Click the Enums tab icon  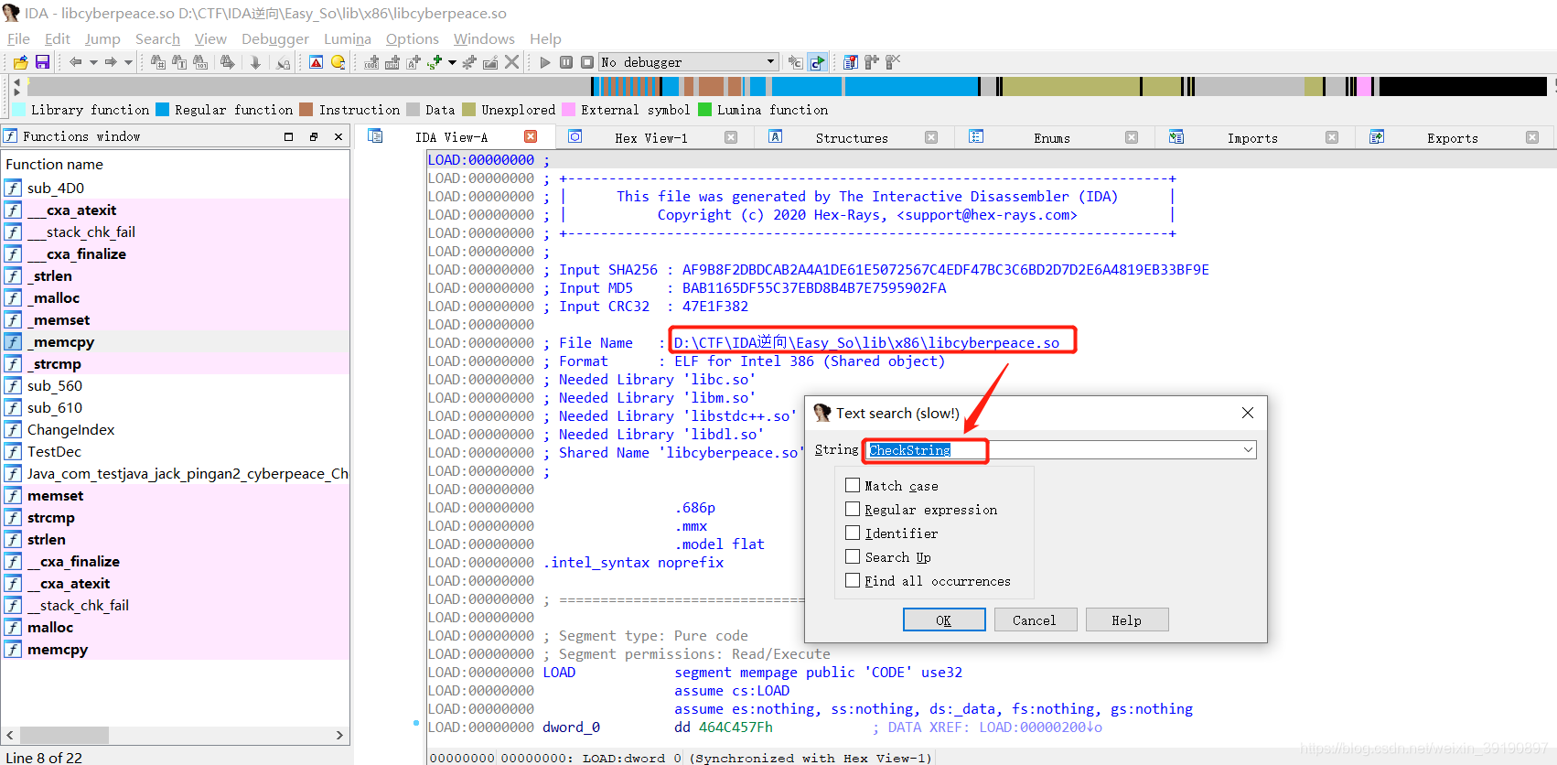pyautogui.click(x=976, y=136)
